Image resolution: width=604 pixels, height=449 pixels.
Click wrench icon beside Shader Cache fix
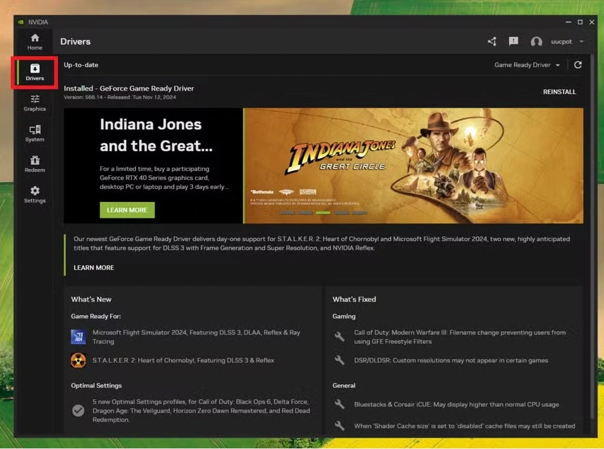pos(339,426)
